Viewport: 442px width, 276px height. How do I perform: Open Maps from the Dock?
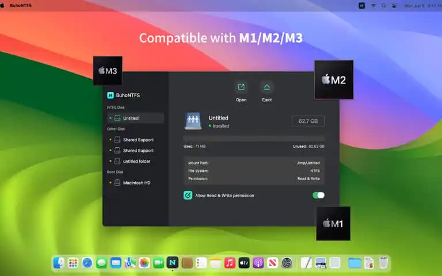(130, 263)
